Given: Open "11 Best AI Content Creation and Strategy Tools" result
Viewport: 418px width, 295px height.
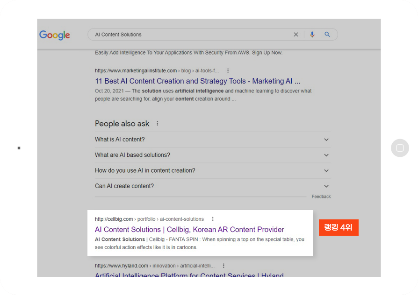Looking at the screenshot, I should click(197, 81).
